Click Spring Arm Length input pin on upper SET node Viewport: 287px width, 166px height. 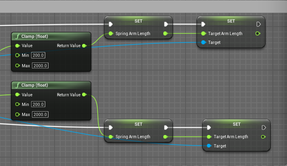click(111, 34)
